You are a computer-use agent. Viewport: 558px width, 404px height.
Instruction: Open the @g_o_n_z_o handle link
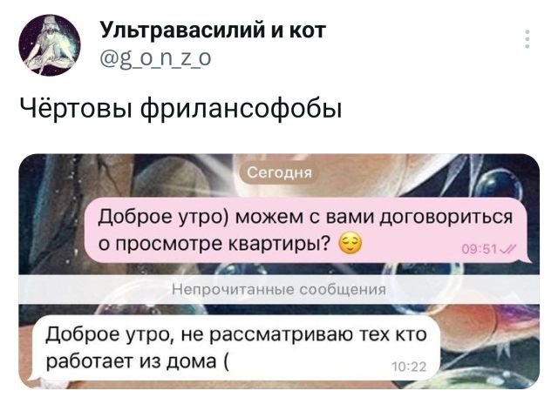pyautogui.click(x=155, y=57)
